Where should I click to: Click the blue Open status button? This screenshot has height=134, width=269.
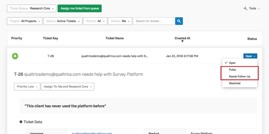click(x=250, y=56)
